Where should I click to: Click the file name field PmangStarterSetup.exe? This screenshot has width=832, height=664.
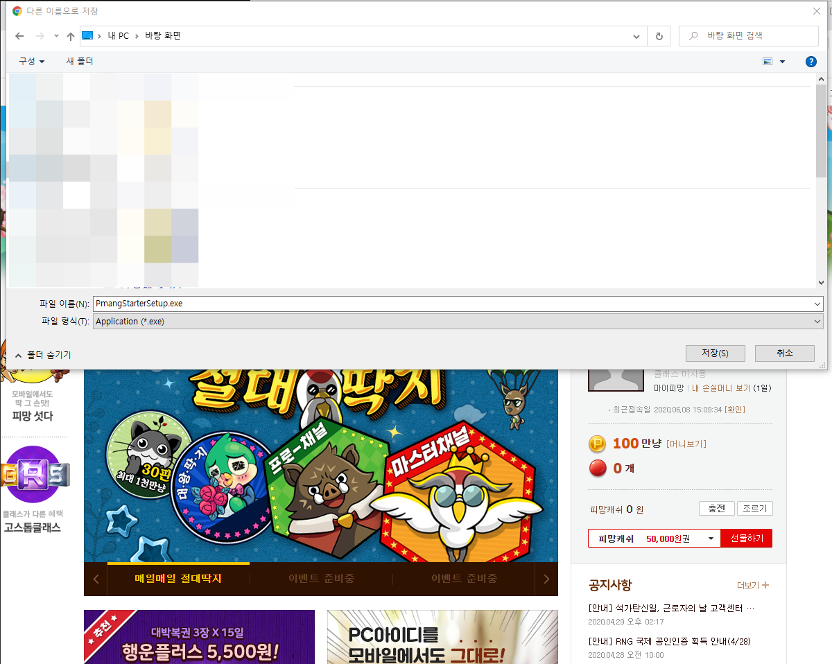pos(453,304)
